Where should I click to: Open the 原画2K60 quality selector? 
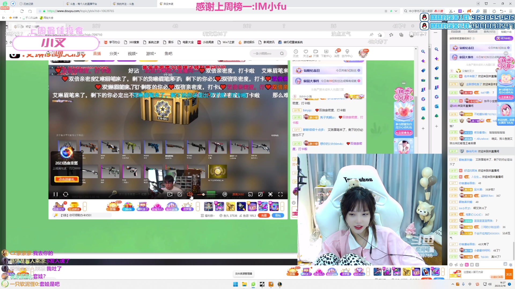tap(238, 194)
